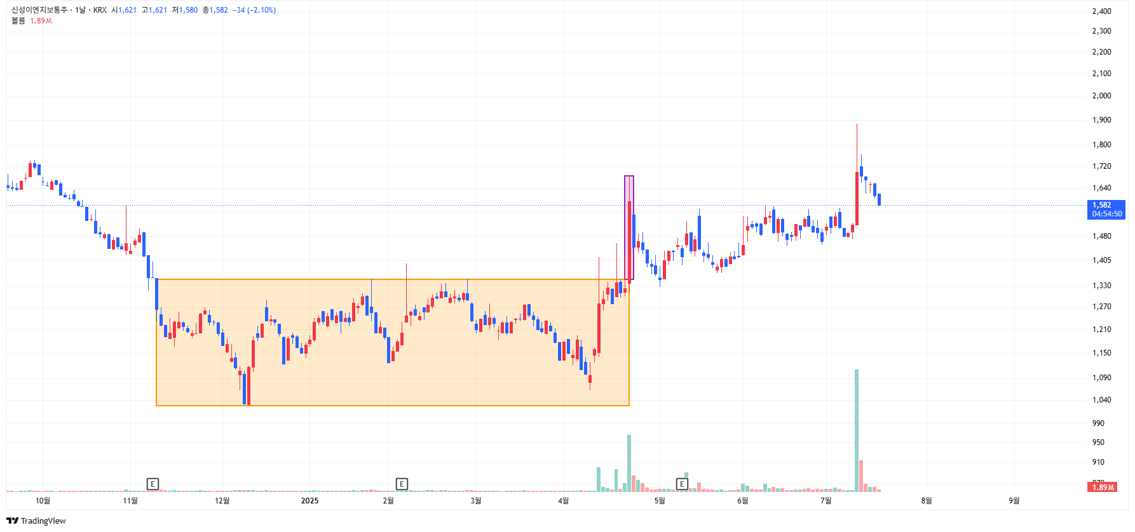Screen dimensions: 1135x532
Task: Click the 4월 time axis label
Action: point(564,501)
